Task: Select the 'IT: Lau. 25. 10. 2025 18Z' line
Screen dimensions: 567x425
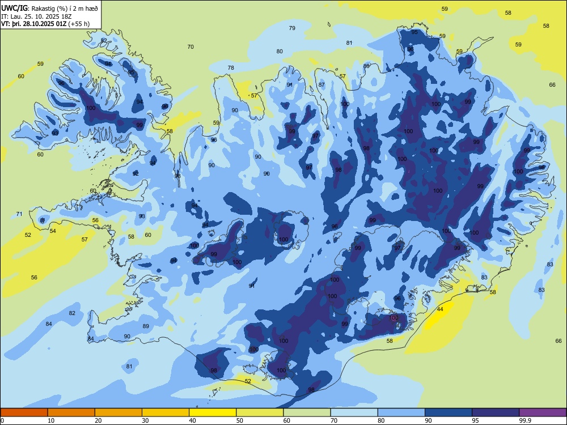Action: (35, 16)
